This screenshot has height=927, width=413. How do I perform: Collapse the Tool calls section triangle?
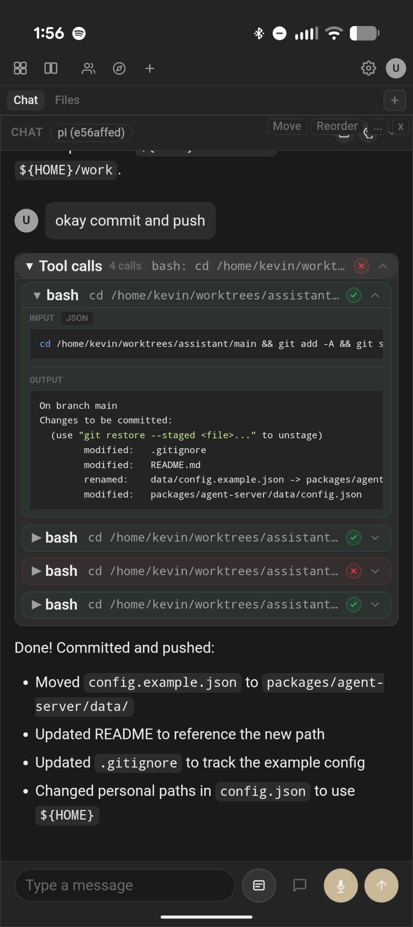point(29,266)
